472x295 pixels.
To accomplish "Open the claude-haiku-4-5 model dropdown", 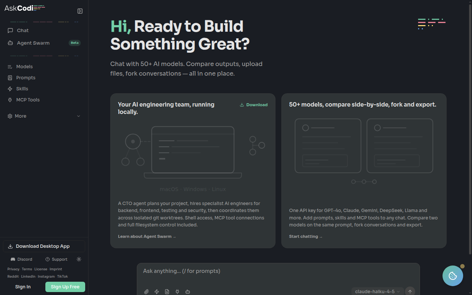I will [377, 292].
